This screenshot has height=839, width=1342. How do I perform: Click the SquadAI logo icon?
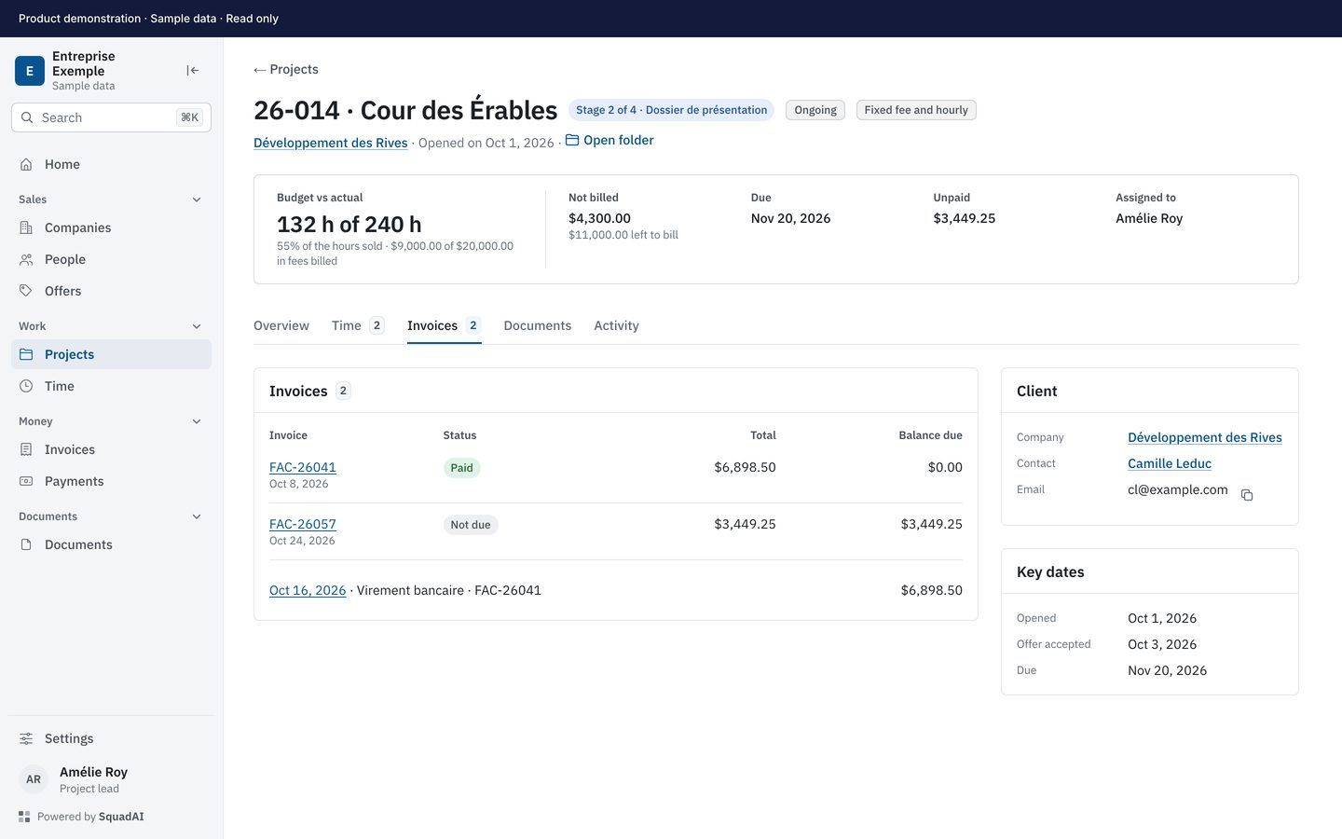(x=24, y=817)
